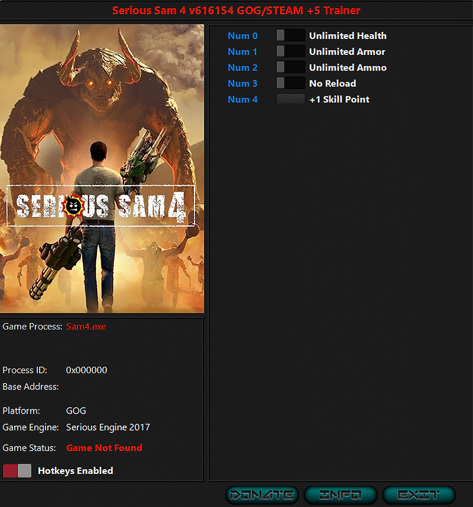Image resolution: width=473 pixels, height=507 pixels.
Task: Activate the No Reload switch
Action: (290, 83)
